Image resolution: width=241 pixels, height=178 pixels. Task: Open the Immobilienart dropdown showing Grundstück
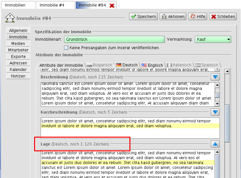click(114, 39)
